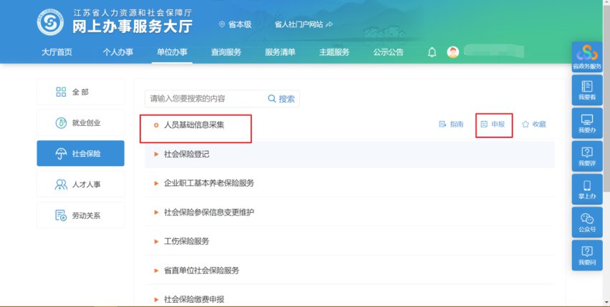Open 省政务服务 sidebar shortcut

pyautogui.click(x=586, y=57)
